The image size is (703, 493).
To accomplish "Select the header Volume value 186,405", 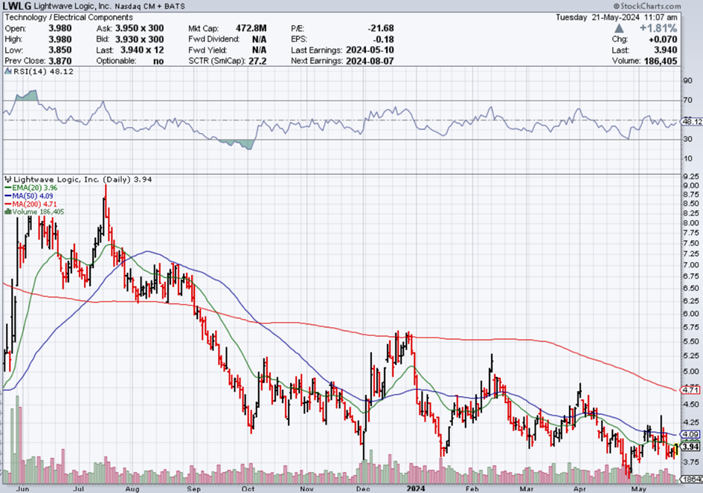I will point(661,61).
